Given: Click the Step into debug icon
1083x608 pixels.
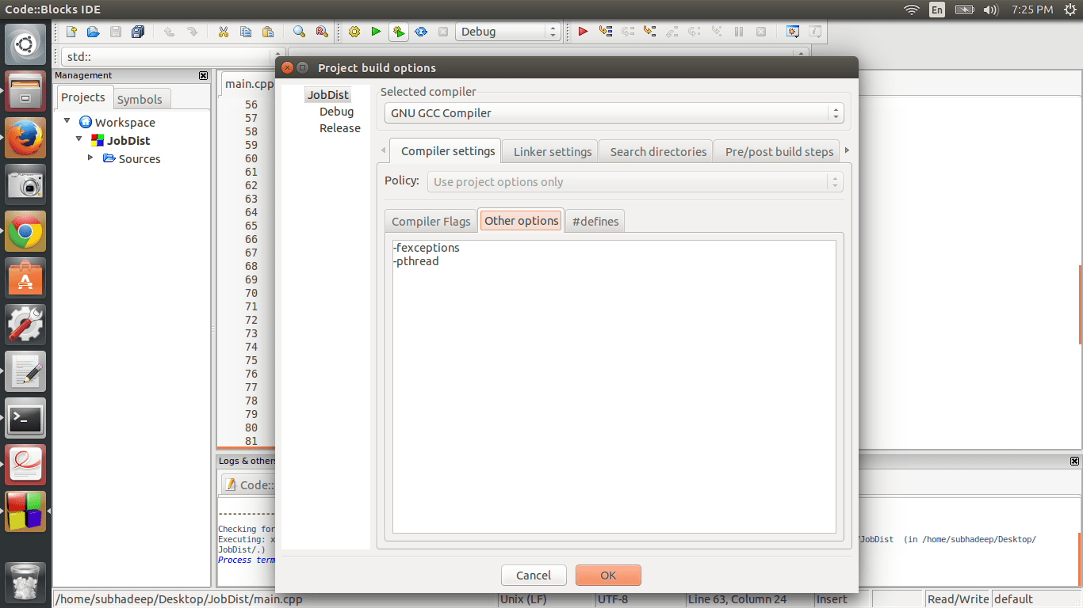Looking at the screenshot, I should click(x=649, y=32).
